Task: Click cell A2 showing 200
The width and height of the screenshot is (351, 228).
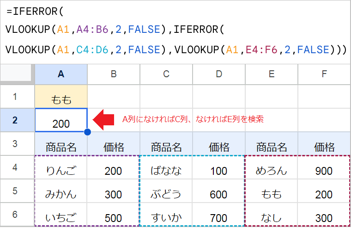Action: (x=61, y=120)
